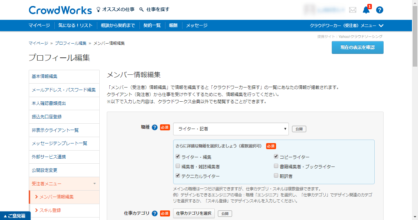
Task: Click the CrowdWorks logo
Action: pos(60,10)
